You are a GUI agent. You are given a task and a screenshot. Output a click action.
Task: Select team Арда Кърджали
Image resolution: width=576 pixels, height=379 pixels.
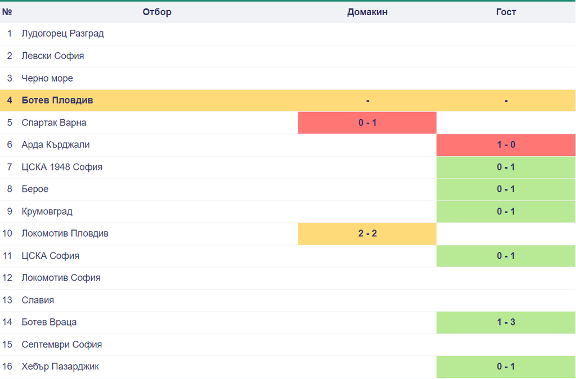coord(56,145)
